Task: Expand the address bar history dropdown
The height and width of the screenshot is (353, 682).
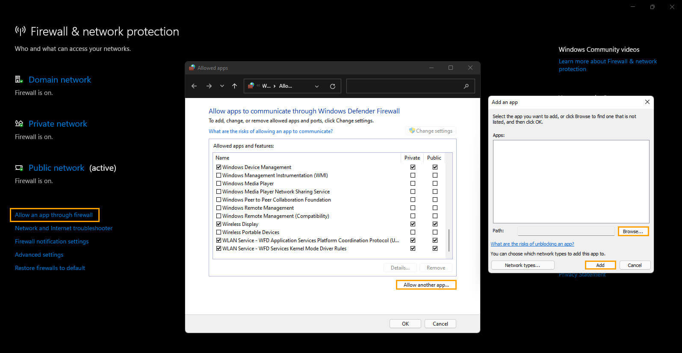Action: (x=317, y=86)
